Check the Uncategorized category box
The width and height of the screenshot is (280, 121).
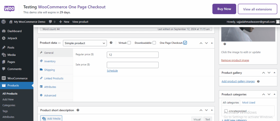click(226, 111)
